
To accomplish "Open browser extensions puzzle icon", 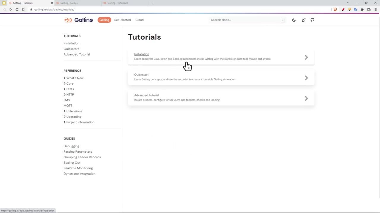I will [x=362, y=9].
